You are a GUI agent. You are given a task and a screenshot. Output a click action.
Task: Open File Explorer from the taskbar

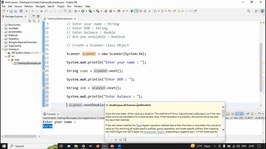coord(76,146)
